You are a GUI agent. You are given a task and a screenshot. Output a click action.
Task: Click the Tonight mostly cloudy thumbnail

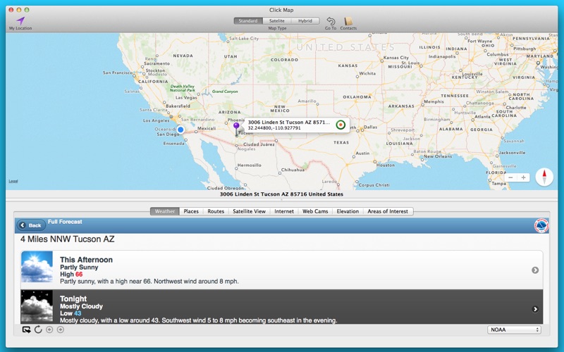[37, 306]
